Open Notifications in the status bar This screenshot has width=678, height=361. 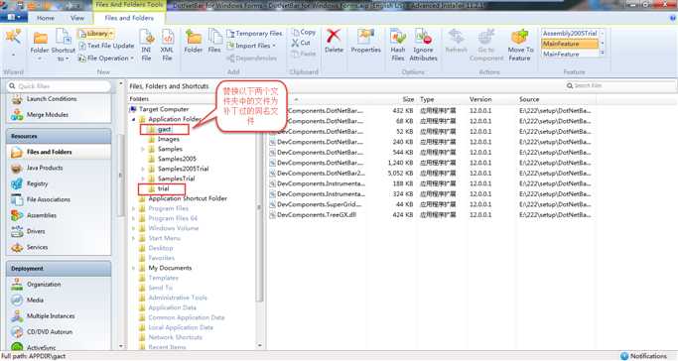[x=644, y=356]
